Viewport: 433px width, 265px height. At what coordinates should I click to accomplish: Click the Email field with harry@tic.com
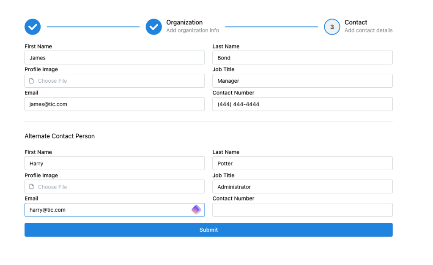pos(106,210)
